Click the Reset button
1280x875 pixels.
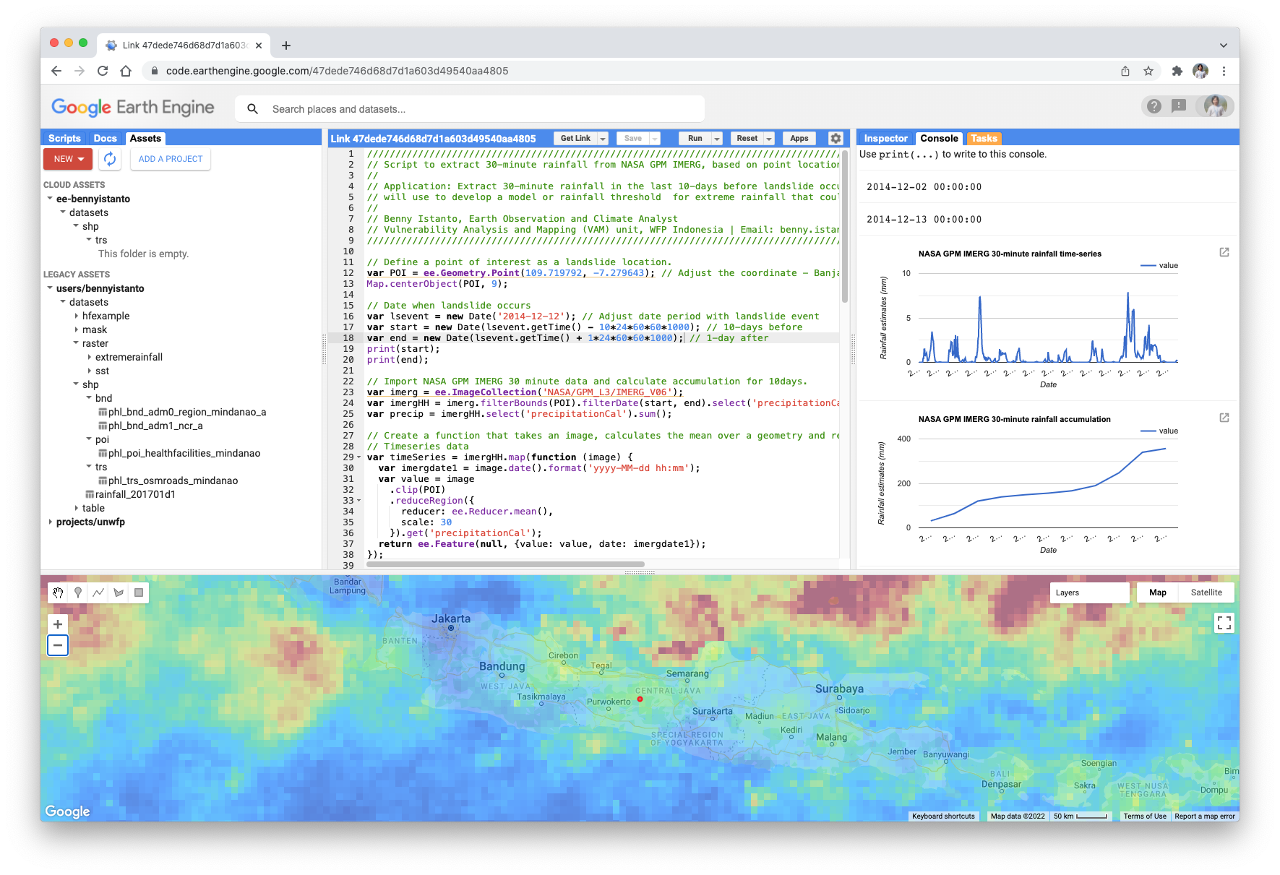[747, 139]
